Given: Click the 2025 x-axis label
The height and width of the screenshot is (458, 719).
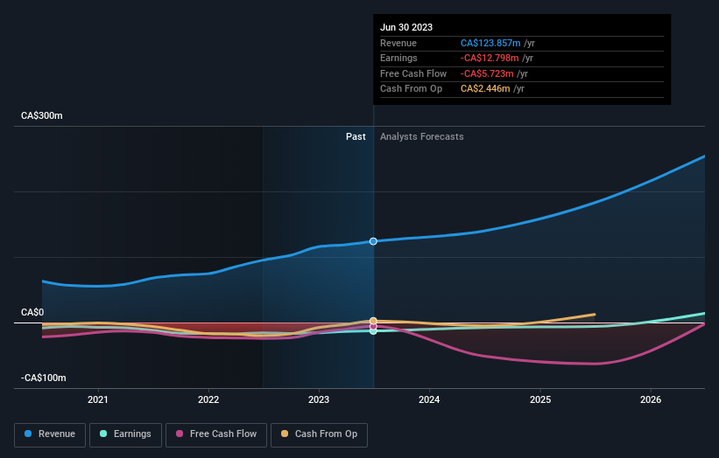Looking at the screenshot, I should point(540,399).
